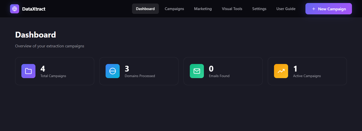Click the Active Campaigns count 1
Screen dimensions: 362x131
tap(295, 69)
